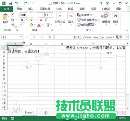Click the phonetic guide 文 icon
130x121 pixels.
[48, 25]
